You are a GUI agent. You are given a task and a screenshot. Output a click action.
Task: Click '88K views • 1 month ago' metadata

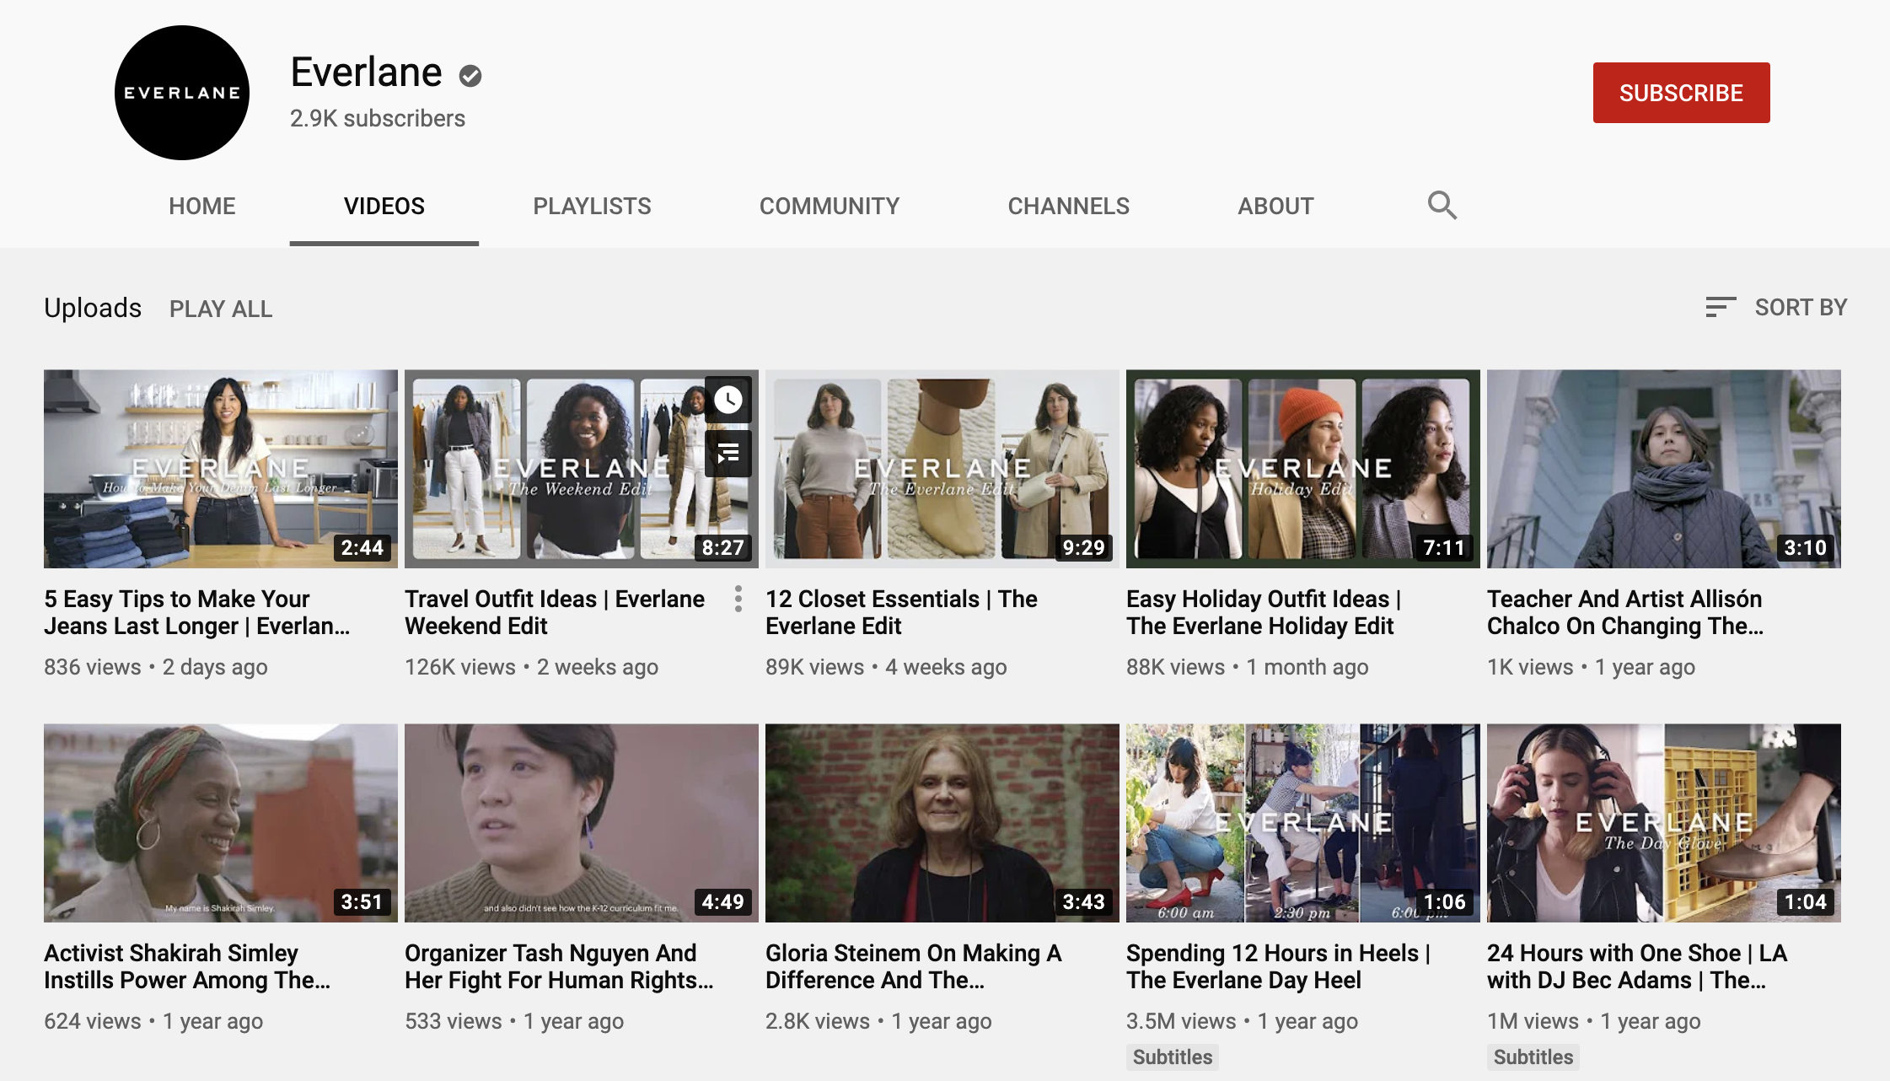pos(1248,667)
